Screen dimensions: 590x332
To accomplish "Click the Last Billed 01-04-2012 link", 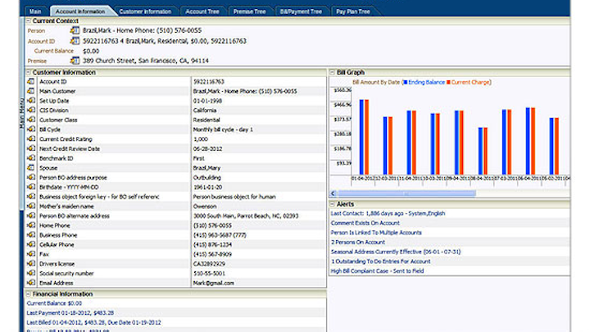I will [93, 323].
